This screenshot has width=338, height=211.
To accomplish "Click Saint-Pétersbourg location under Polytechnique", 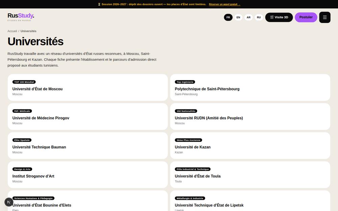I will [x=186, y=94].
